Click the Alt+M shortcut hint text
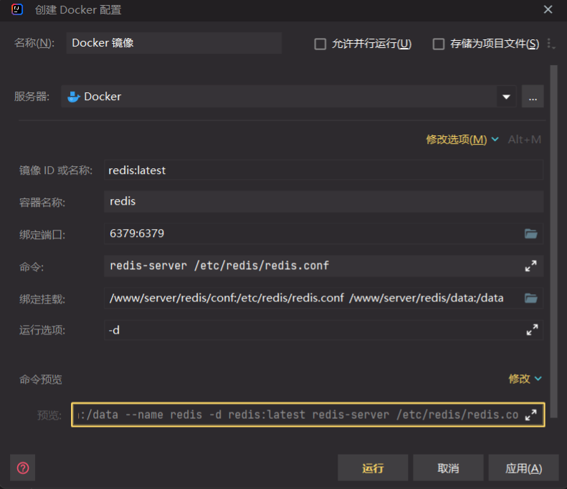 point(524,140)
